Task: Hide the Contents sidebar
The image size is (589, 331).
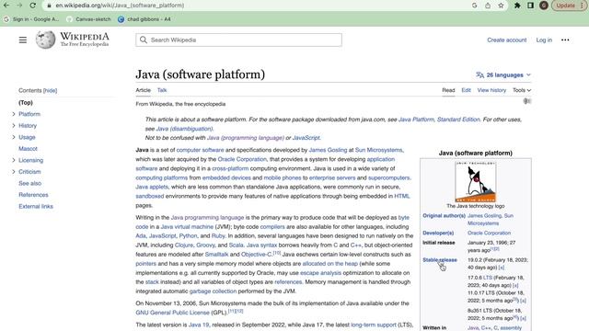Action: click(51, 90)
